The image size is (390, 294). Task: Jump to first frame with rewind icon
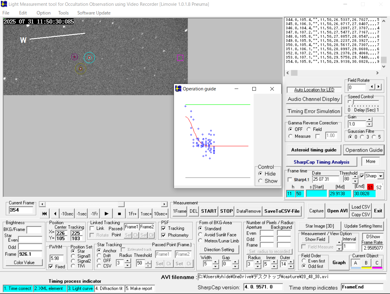point(44,214)
